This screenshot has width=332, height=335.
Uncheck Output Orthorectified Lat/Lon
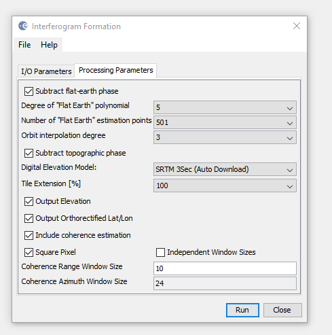point(29,218)
